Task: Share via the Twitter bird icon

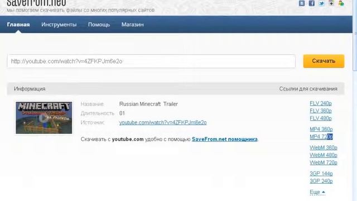Action: pos(321,3)
